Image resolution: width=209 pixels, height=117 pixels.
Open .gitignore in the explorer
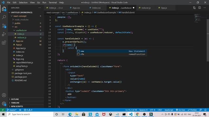point(26,70)
